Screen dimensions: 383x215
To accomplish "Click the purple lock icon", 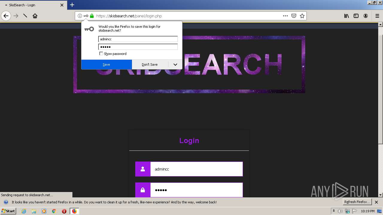I will point(143,190).
